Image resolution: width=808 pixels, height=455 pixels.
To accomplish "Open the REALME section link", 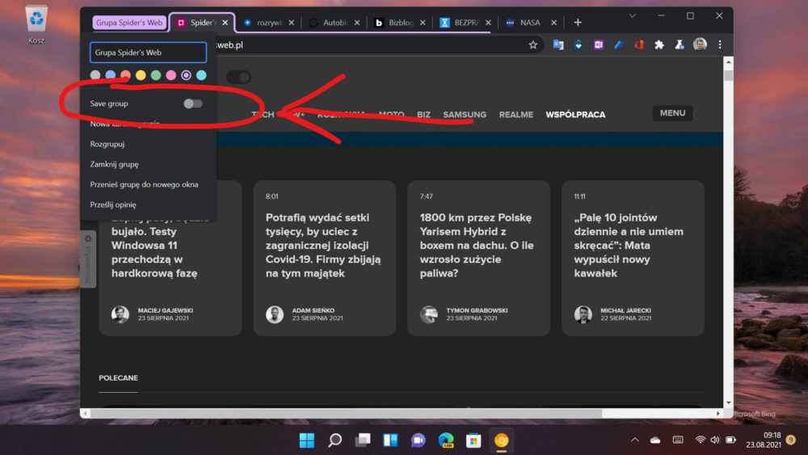I will click(516, 115).
